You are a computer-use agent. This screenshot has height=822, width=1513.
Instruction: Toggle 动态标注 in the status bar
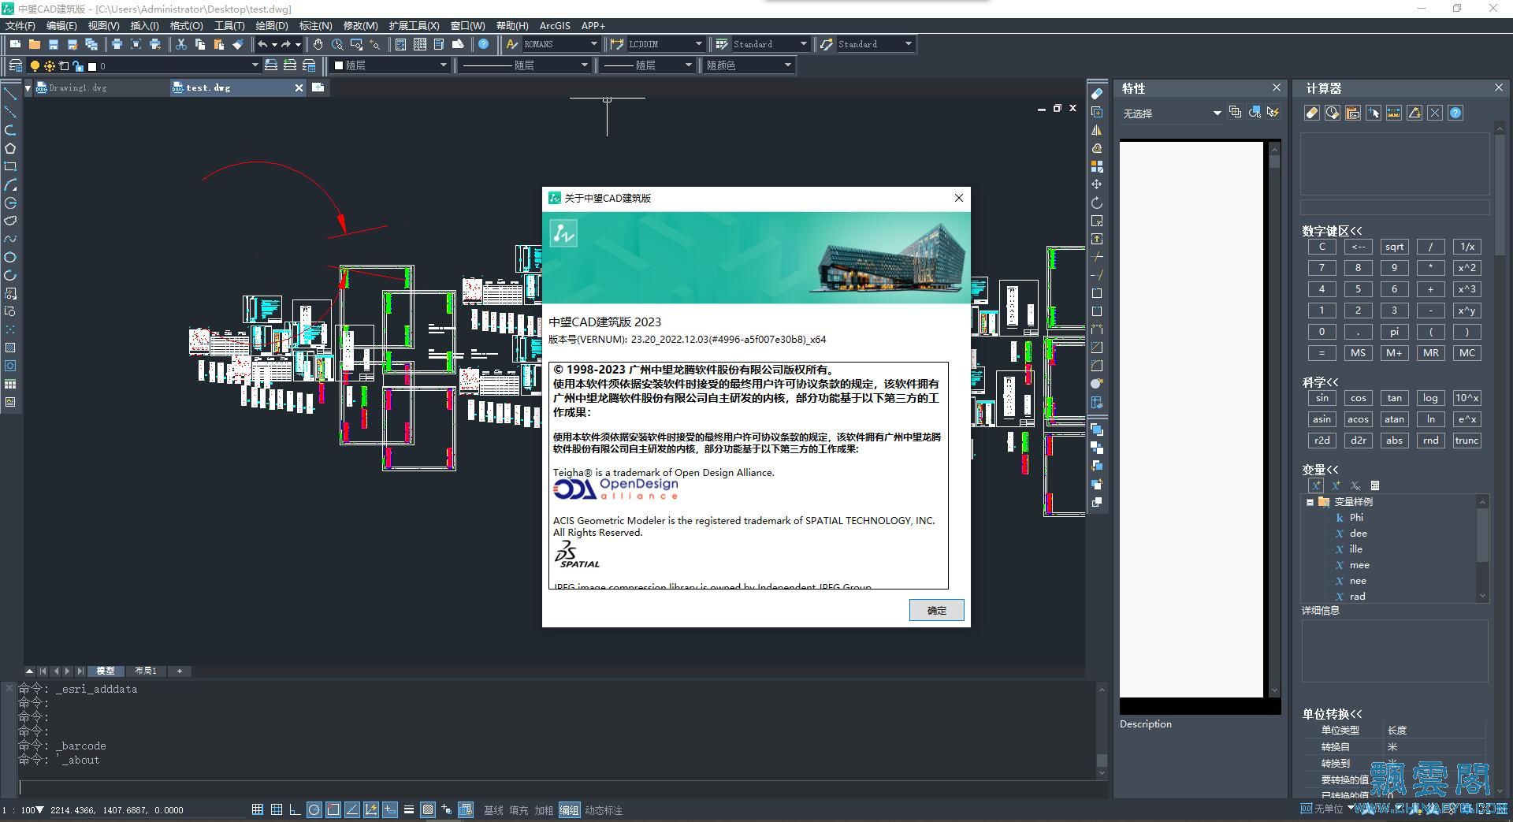604,810
